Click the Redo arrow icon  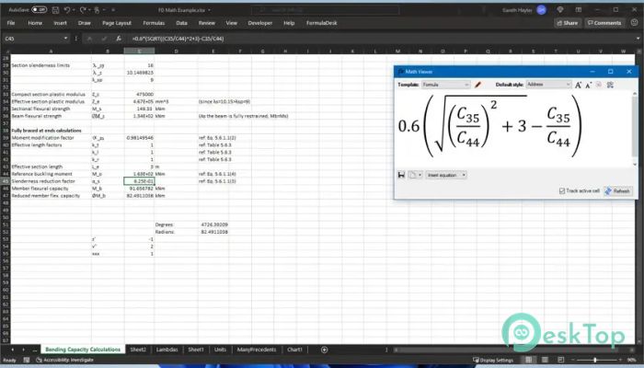[83, 9]
